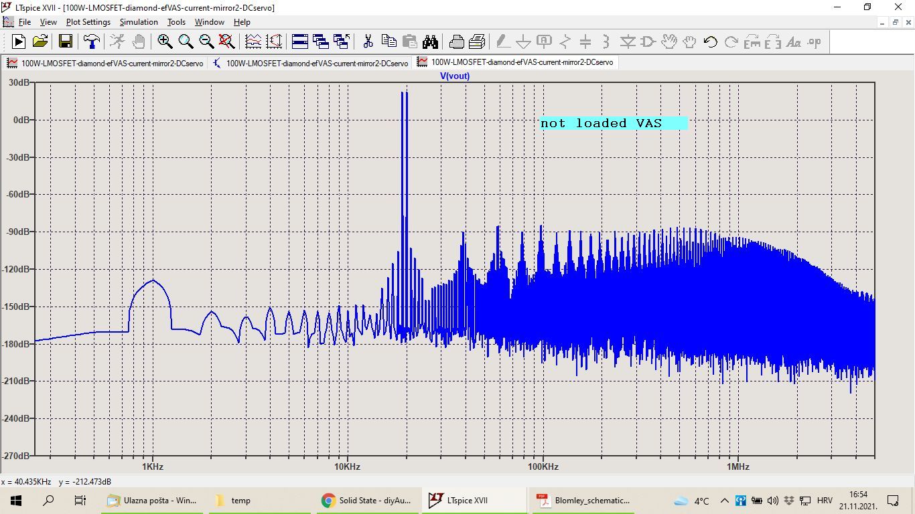Switch to the Chrome Solid State window
Viewport: 915px width, 514px height.
pos(367,500)
